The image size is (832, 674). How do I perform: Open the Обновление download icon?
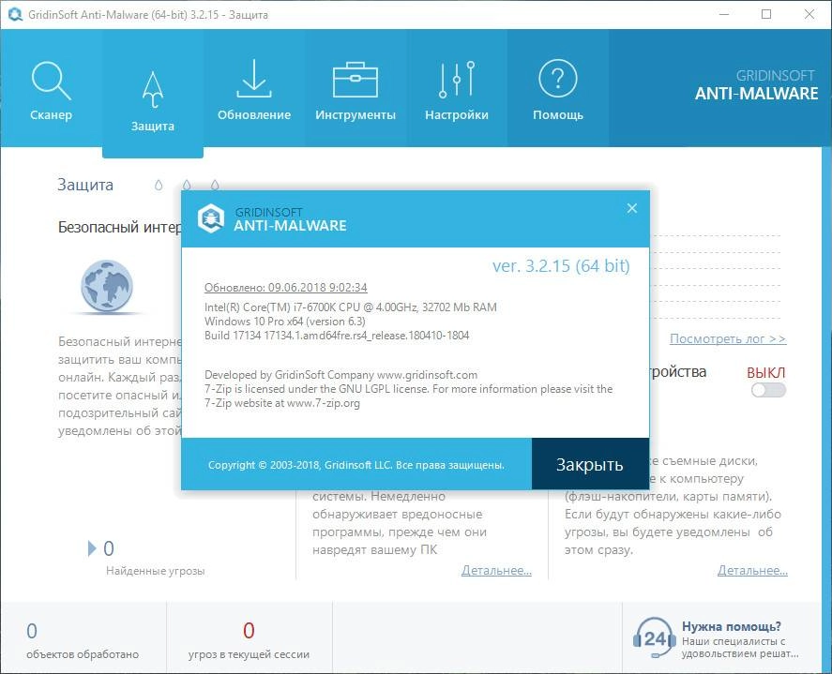coord(254,79)
